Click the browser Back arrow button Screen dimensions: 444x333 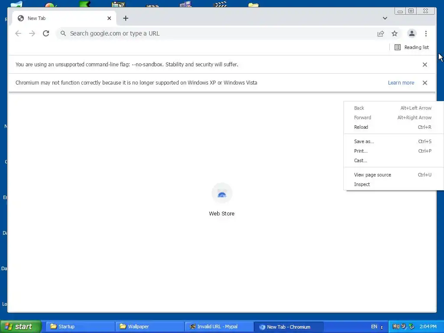tap(18, 33)
